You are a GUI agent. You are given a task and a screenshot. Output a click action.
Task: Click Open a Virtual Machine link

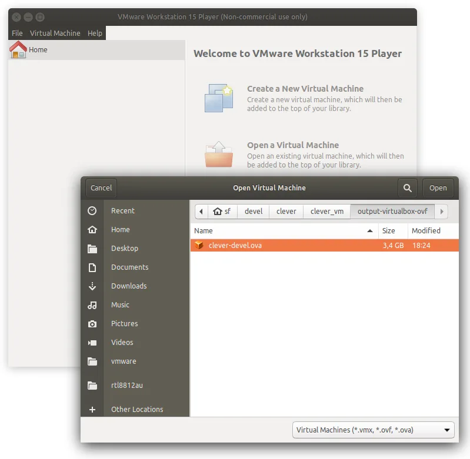(x=293, y=145)
